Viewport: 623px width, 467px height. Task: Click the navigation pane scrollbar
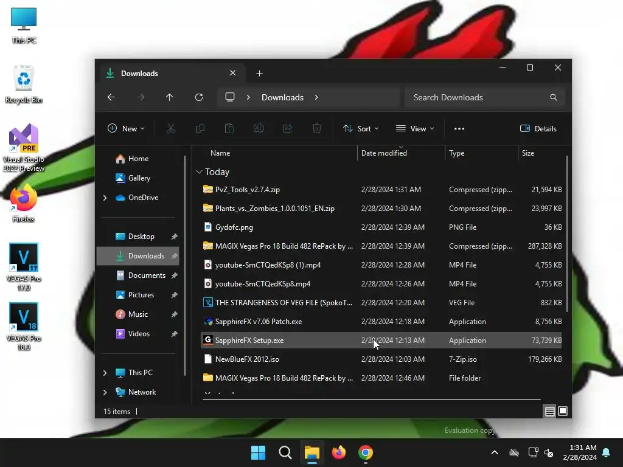click(x=185, y=265)
